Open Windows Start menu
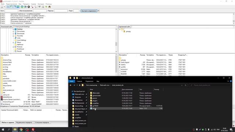Viewport: 235px width, 132px height. (3, 129)
